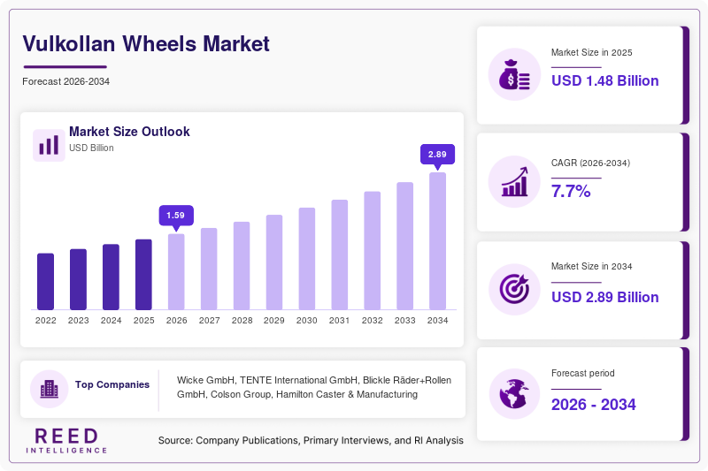Click the Top Companies label
This screenshot has height=471, width=708.
pos(112,384)
